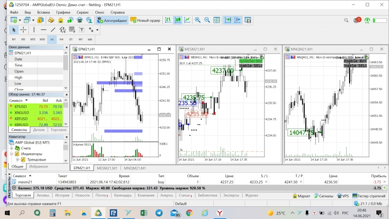Select D1 timeframe

pos(71,39)
